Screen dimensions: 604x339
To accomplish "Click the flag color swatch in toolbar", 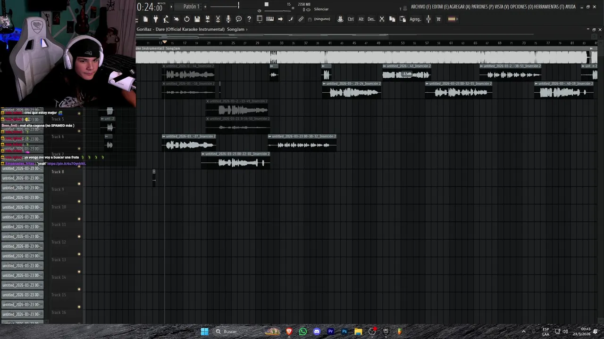I will click(452, 19).
